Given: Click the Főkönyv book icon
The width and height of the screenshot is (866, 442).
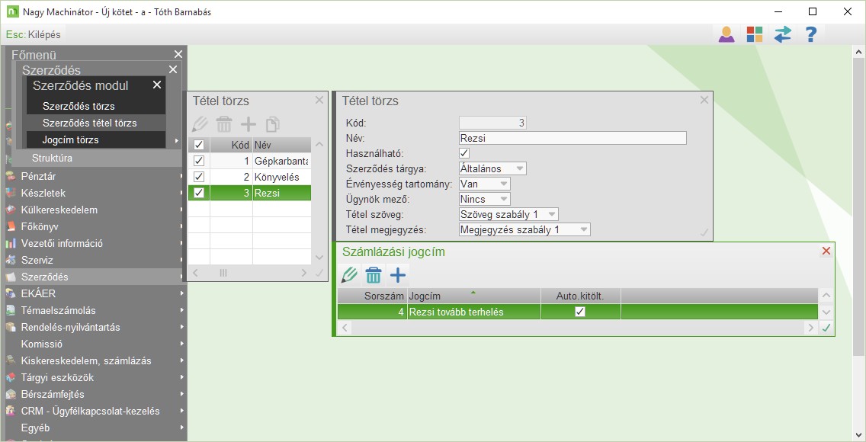Looking at the screenshot, I should click(x=10, y=227).
